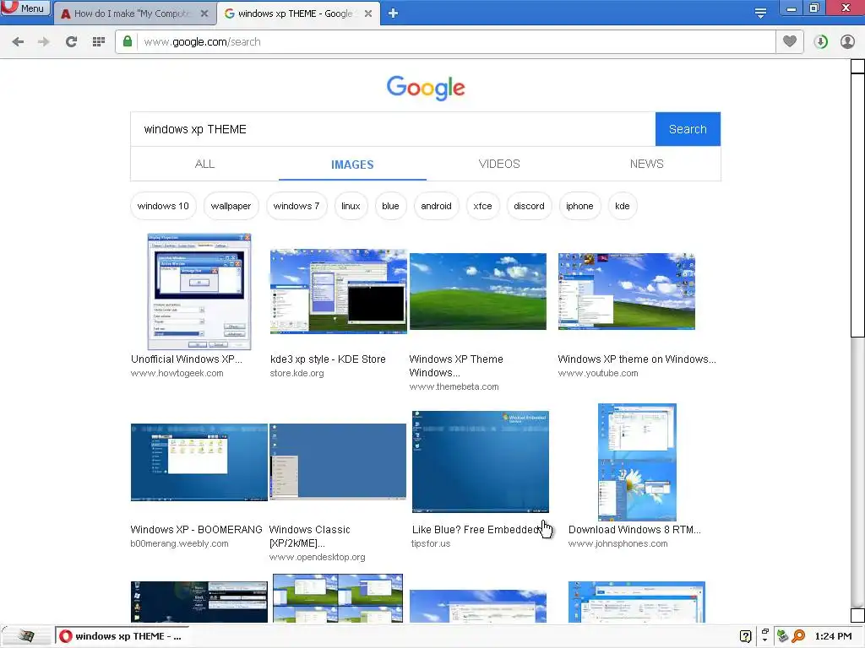
Task: Click the taskbar clock 1:24 PM
Action: click(833, 636)
